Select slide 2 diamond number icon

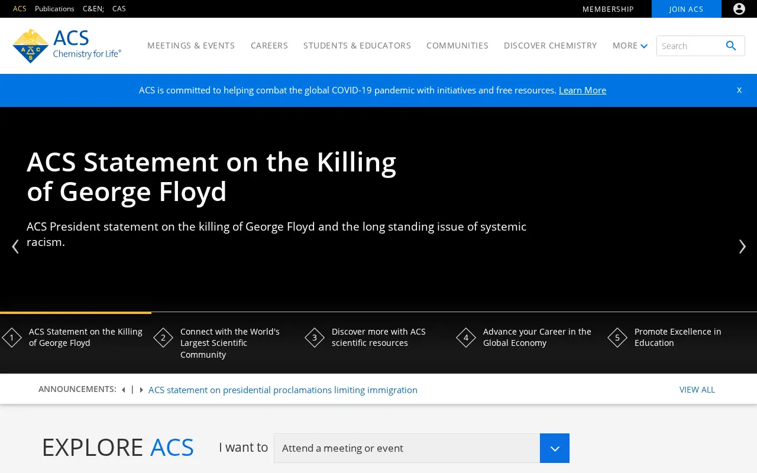tap(163, 338)
